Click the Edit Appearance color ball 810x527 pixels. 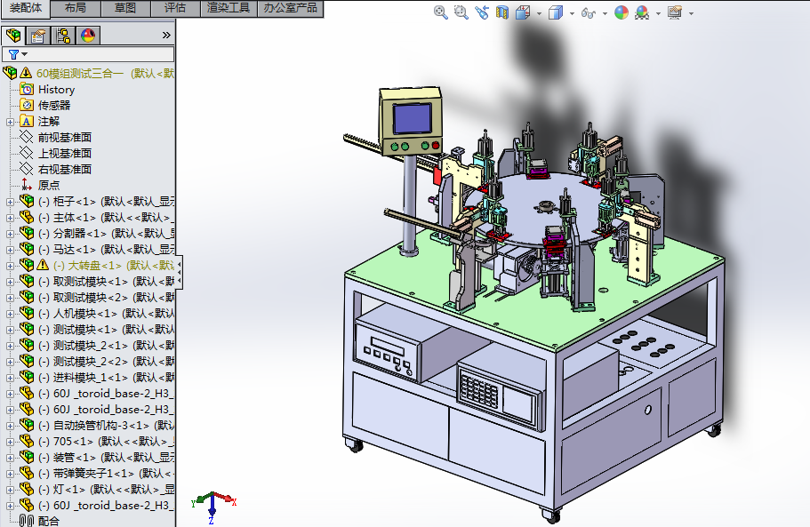click(621, 12)
